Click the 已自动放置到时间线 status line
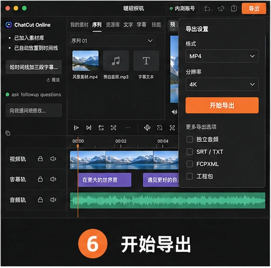The image size is (271, 268). tap(36, 48)
